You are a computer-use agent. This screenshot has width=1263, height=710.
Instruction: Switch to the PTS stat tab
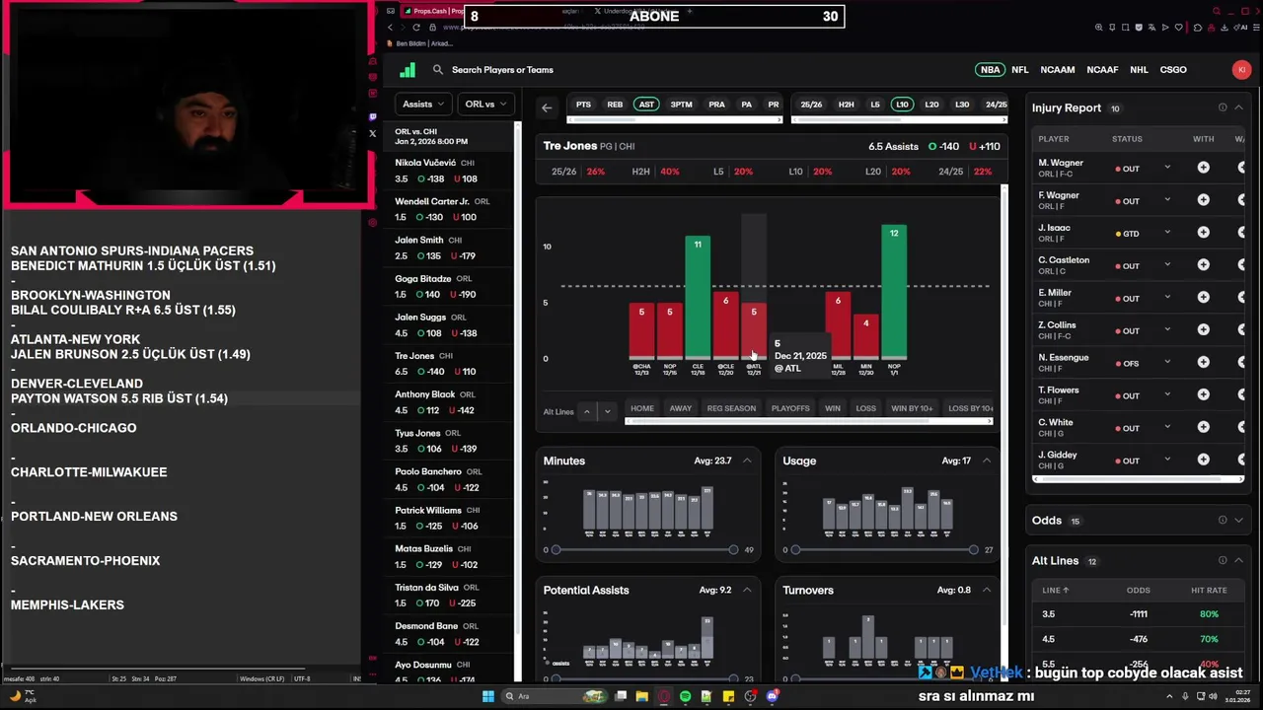pos(583,105)
